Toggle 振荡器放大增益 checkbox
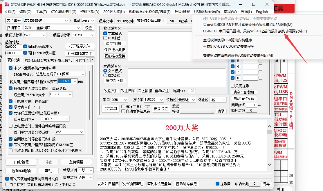The width and height of the screenshot is (323, 191). coord(11,88)
